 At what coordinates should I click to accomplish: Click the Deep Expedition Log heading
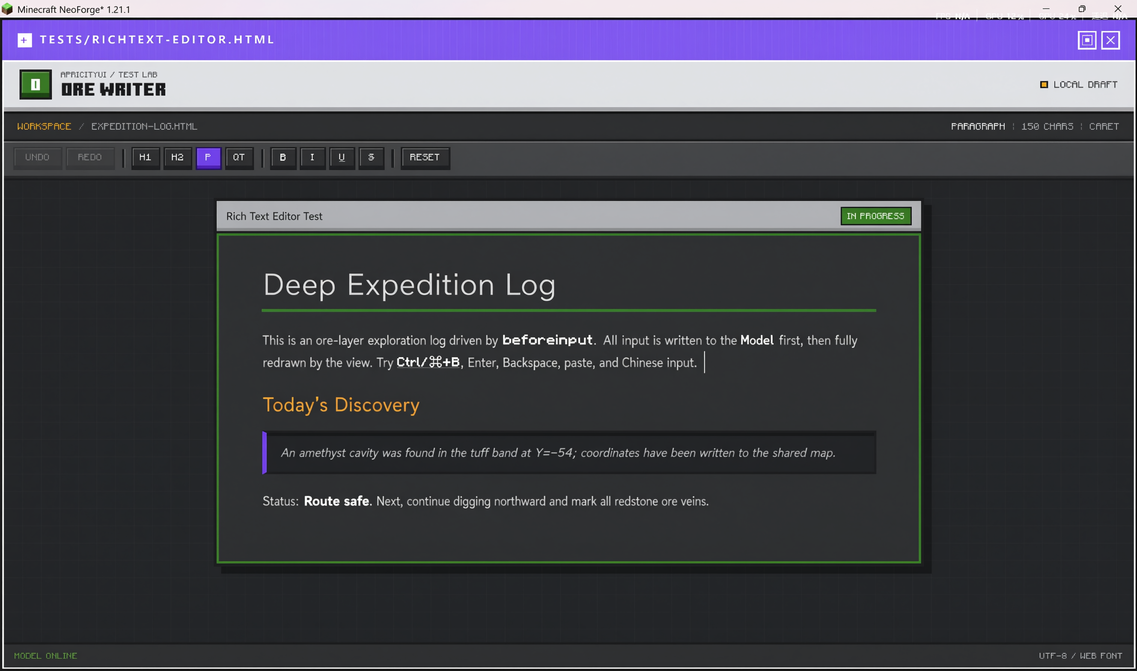[x=409, y=285]
